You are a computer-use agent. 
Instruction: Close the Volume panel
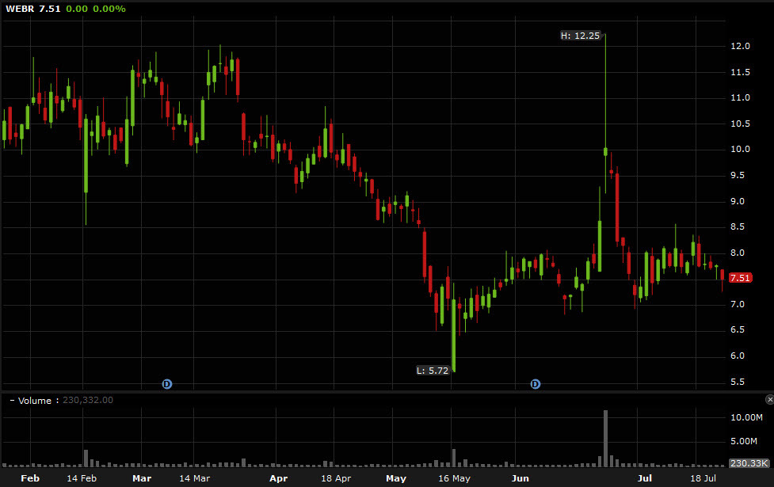pyautogui.click(x=769, y=400)
